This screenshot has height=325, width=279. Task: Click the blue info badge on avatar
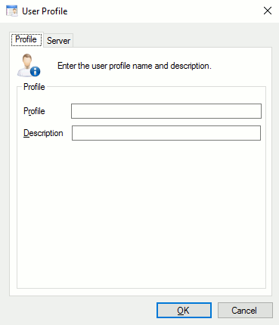[36, 71]
